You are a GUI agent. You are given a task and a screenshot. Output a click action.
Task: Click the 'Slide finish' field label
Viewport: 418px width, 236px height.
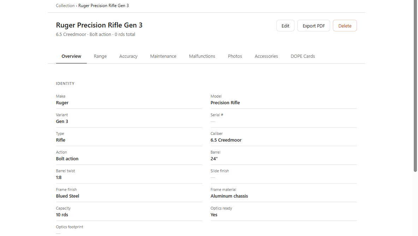(x=220, y=171)
